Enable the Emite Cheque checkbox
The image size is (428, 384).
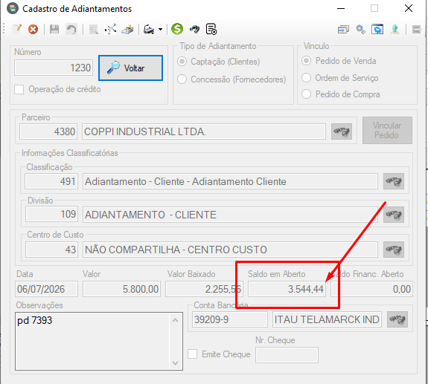click(193, 354)
